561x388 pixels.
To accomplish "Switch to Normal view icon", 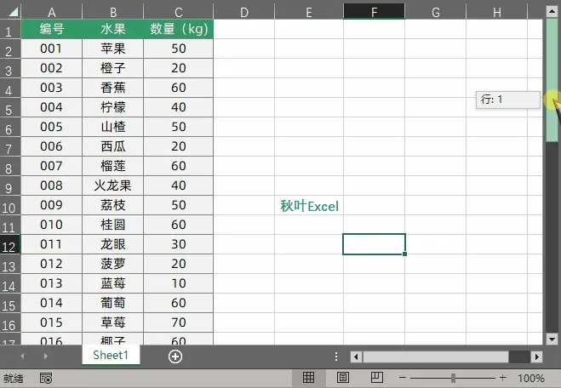I will pos(308,378).
